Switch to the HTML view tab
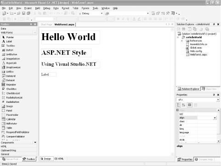This screenshot has height=166, width=221. click(x=59, y=159)
